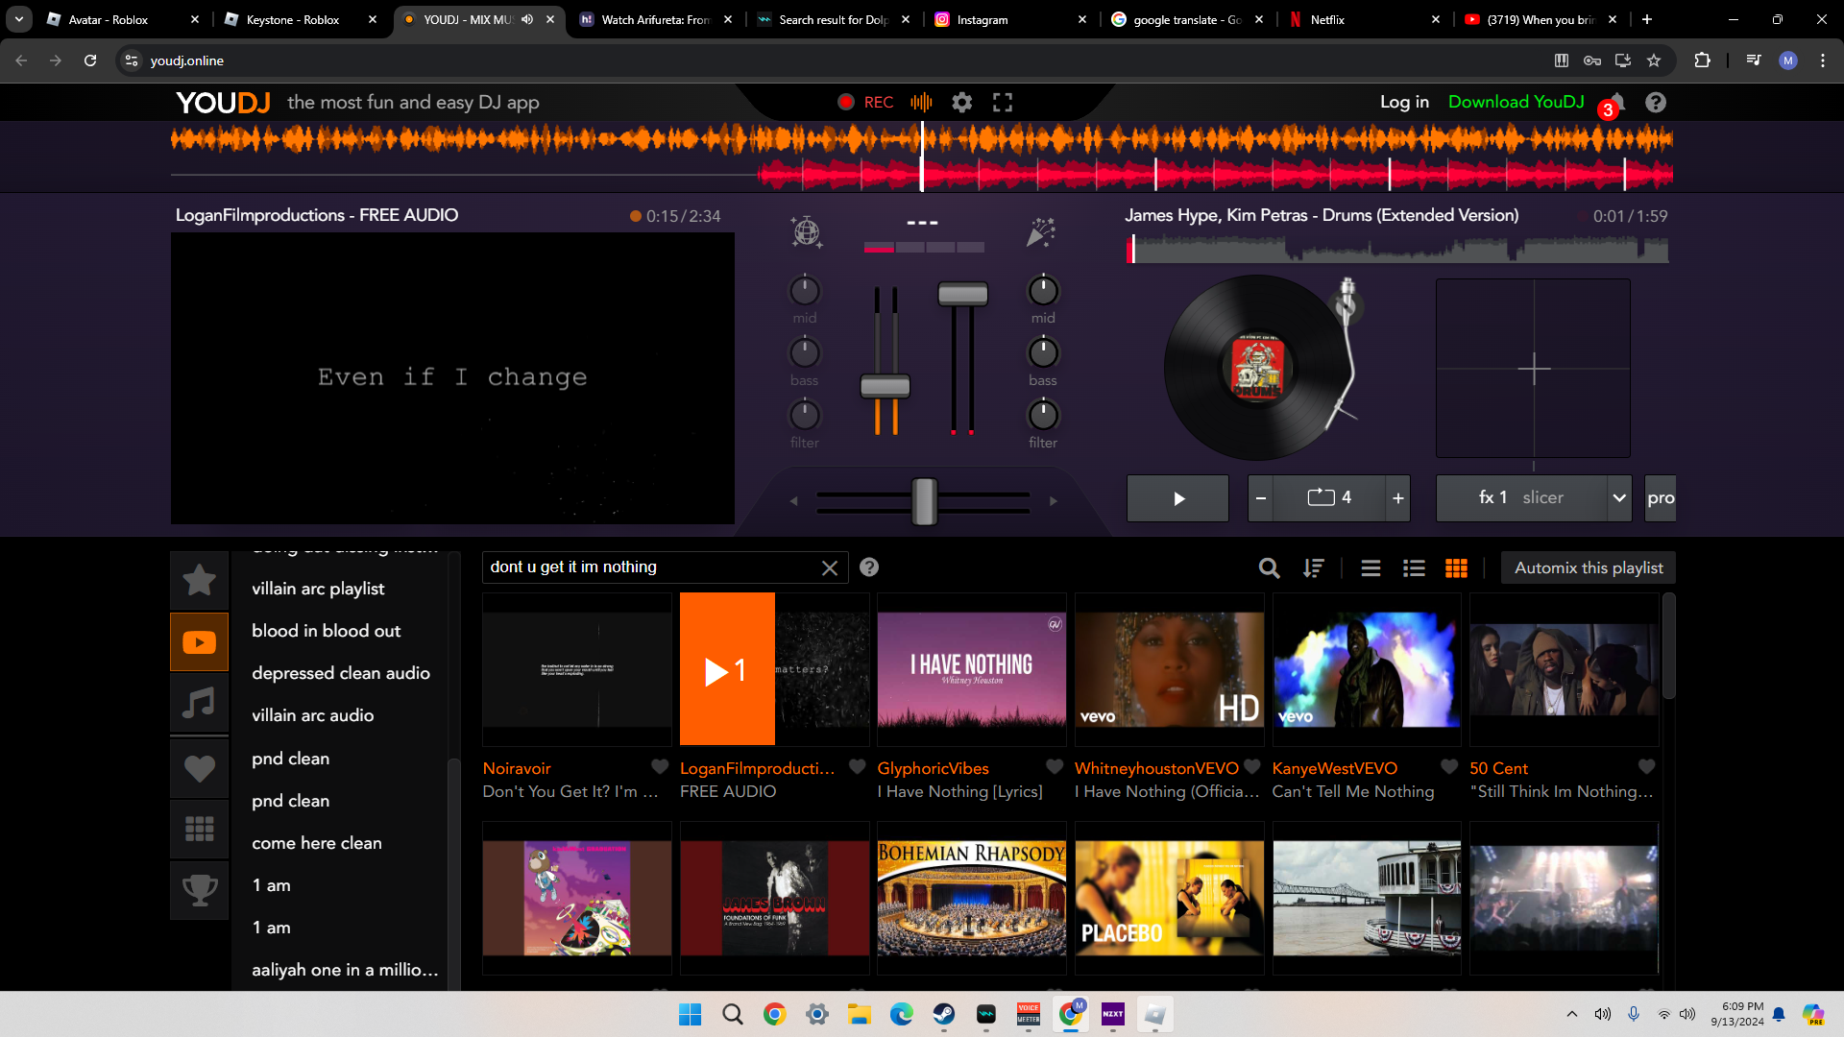Bookmark this page with the star
The height and width of the screenshot is (1037, 1844).
1654,60
